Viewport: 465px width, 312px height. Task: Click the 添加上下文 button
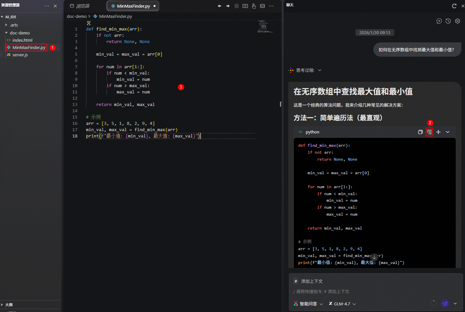(x=308, y=281)
